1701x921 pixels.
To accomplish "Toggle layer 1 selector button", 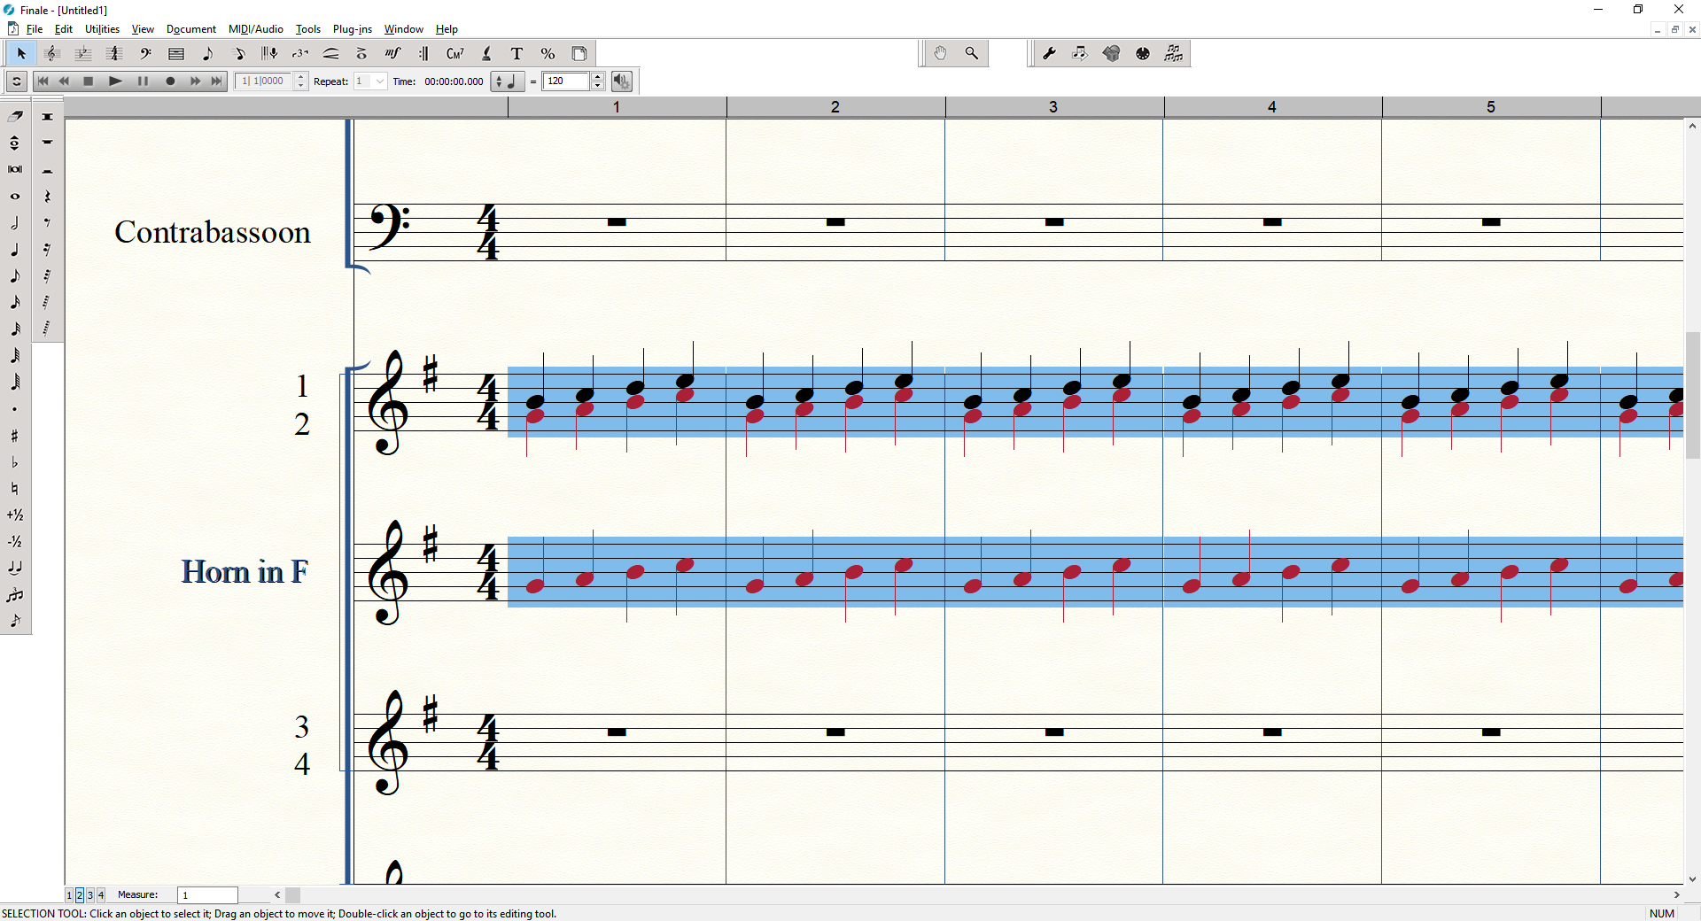I will tap(69, 895).
